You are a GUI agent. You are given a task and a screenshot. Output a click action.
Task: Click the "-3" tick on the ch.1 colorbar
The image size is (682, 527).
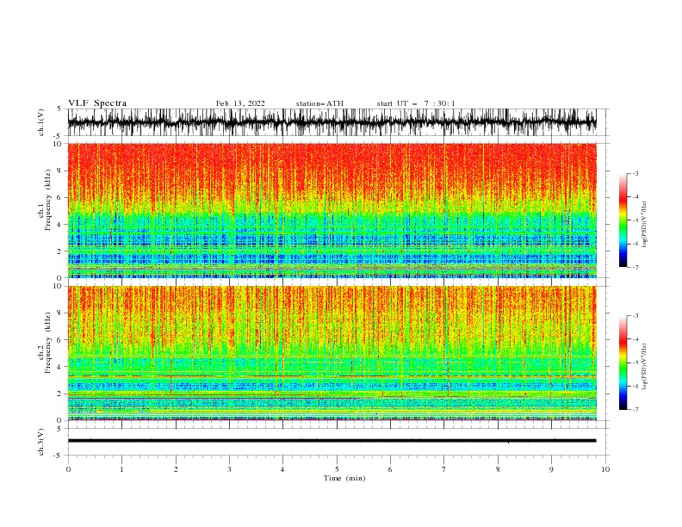(635, 173)
